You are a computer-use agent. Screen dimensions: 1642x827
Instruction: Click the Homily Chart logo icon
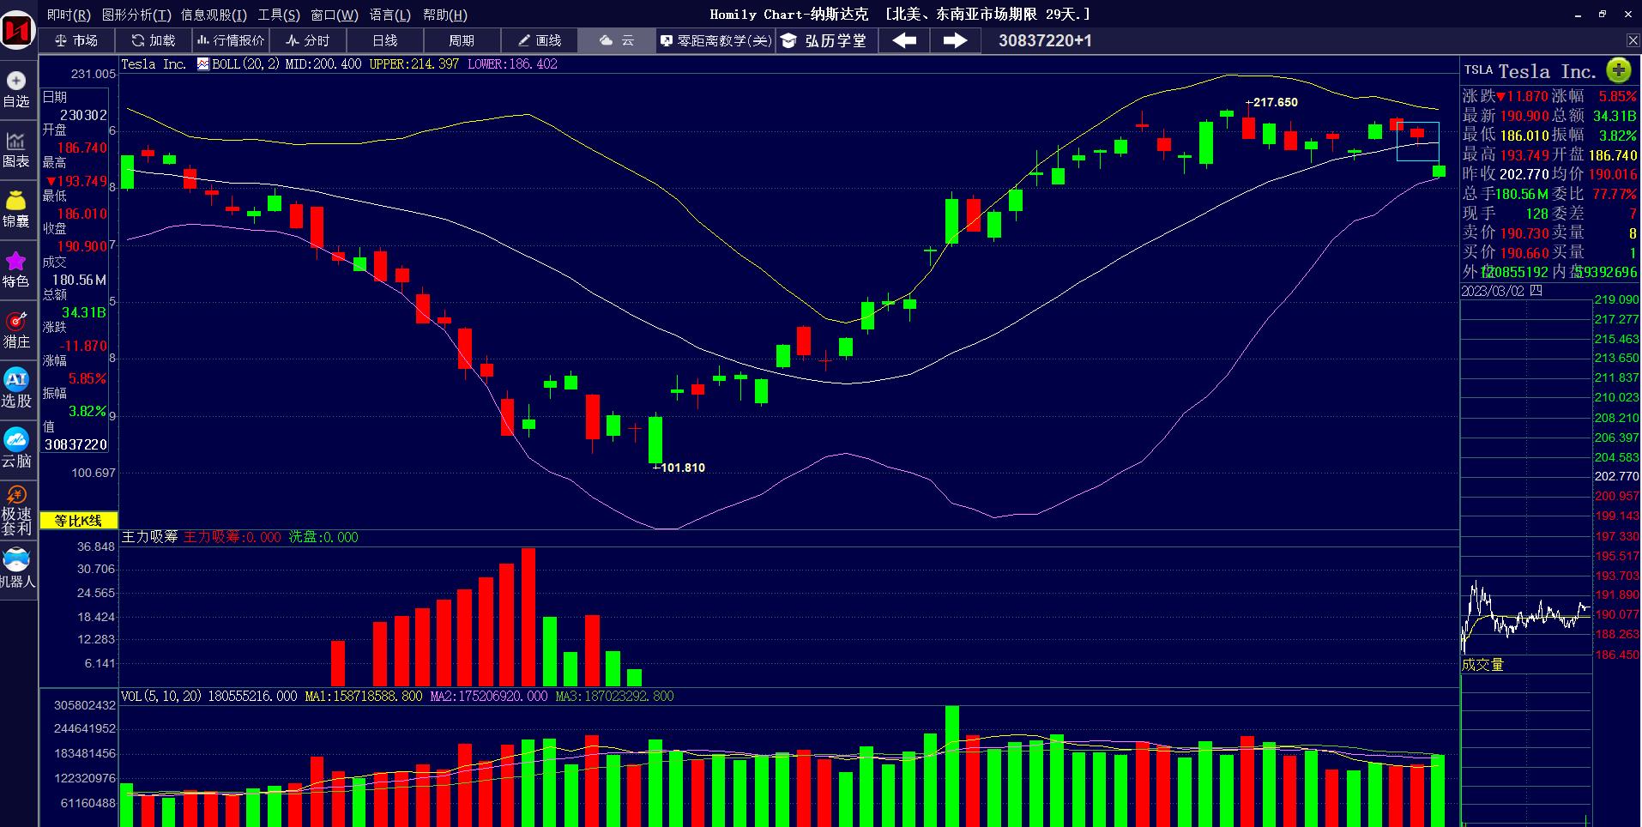click(17, 33)
